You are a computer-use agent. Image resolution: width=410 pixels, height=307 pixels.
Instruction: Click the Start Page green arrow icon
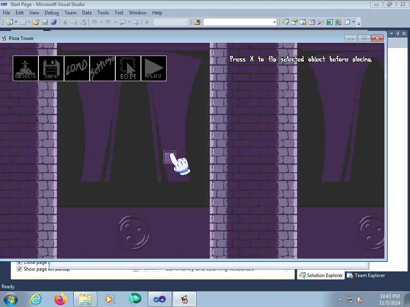coord(330,22)
